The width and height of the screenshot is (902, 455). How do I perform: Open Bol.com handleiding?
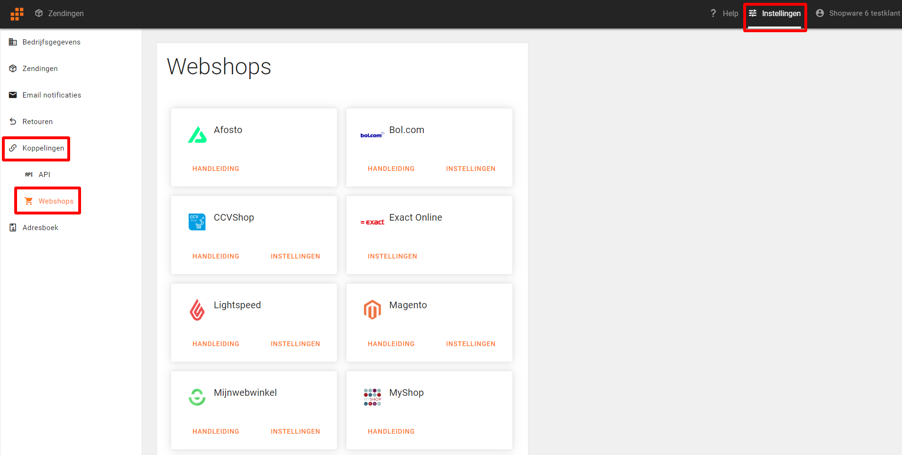(391, 169)
